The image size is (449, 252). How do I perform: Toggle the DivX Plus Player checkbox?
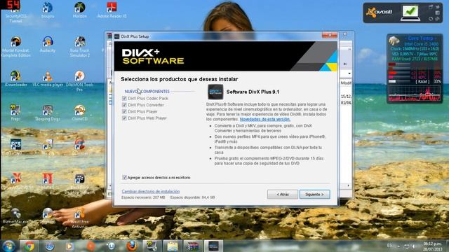tap(124, 111)
